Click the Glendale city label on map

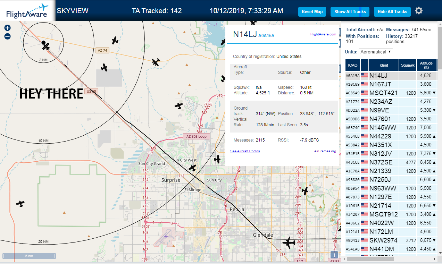pos(263,235)
